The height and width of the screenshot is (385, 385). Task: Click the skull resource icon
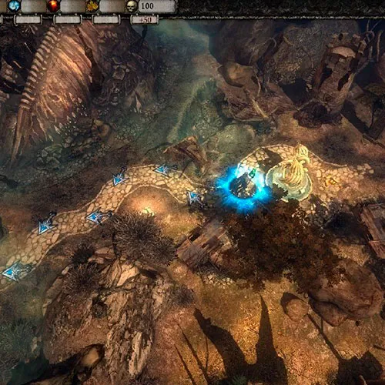point(132,6)
